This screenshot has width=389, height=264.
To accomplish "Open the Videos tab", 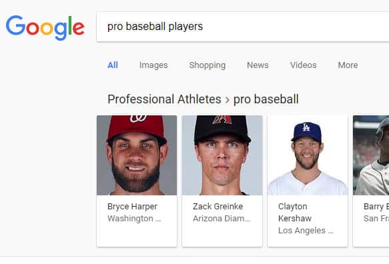I will [303, 65].
